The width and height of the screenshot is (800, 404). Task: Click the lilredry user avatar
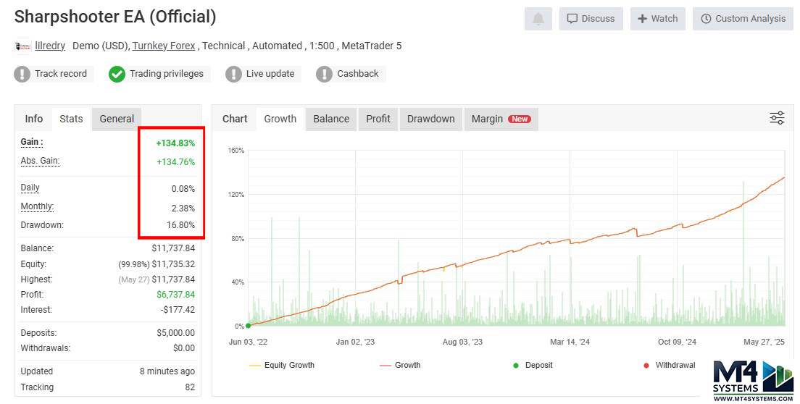[22, 46]
